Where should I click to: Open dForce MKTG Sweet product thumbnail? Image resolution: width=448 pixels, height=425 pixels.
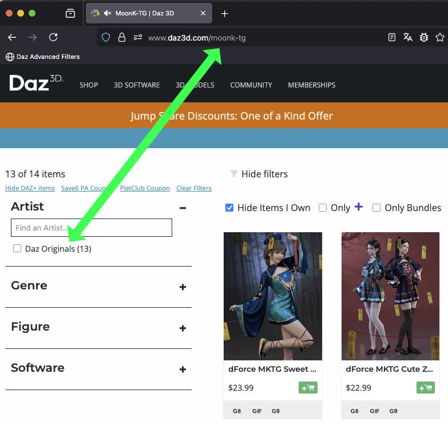273,296
